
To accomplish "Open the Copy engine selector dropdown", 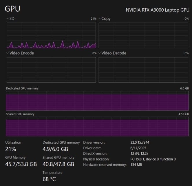I will pyautogui.click(x=100, y=19).
